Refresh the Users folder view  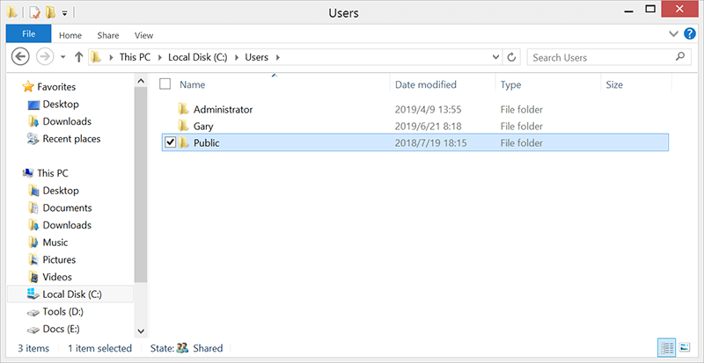tap(511, 57)
